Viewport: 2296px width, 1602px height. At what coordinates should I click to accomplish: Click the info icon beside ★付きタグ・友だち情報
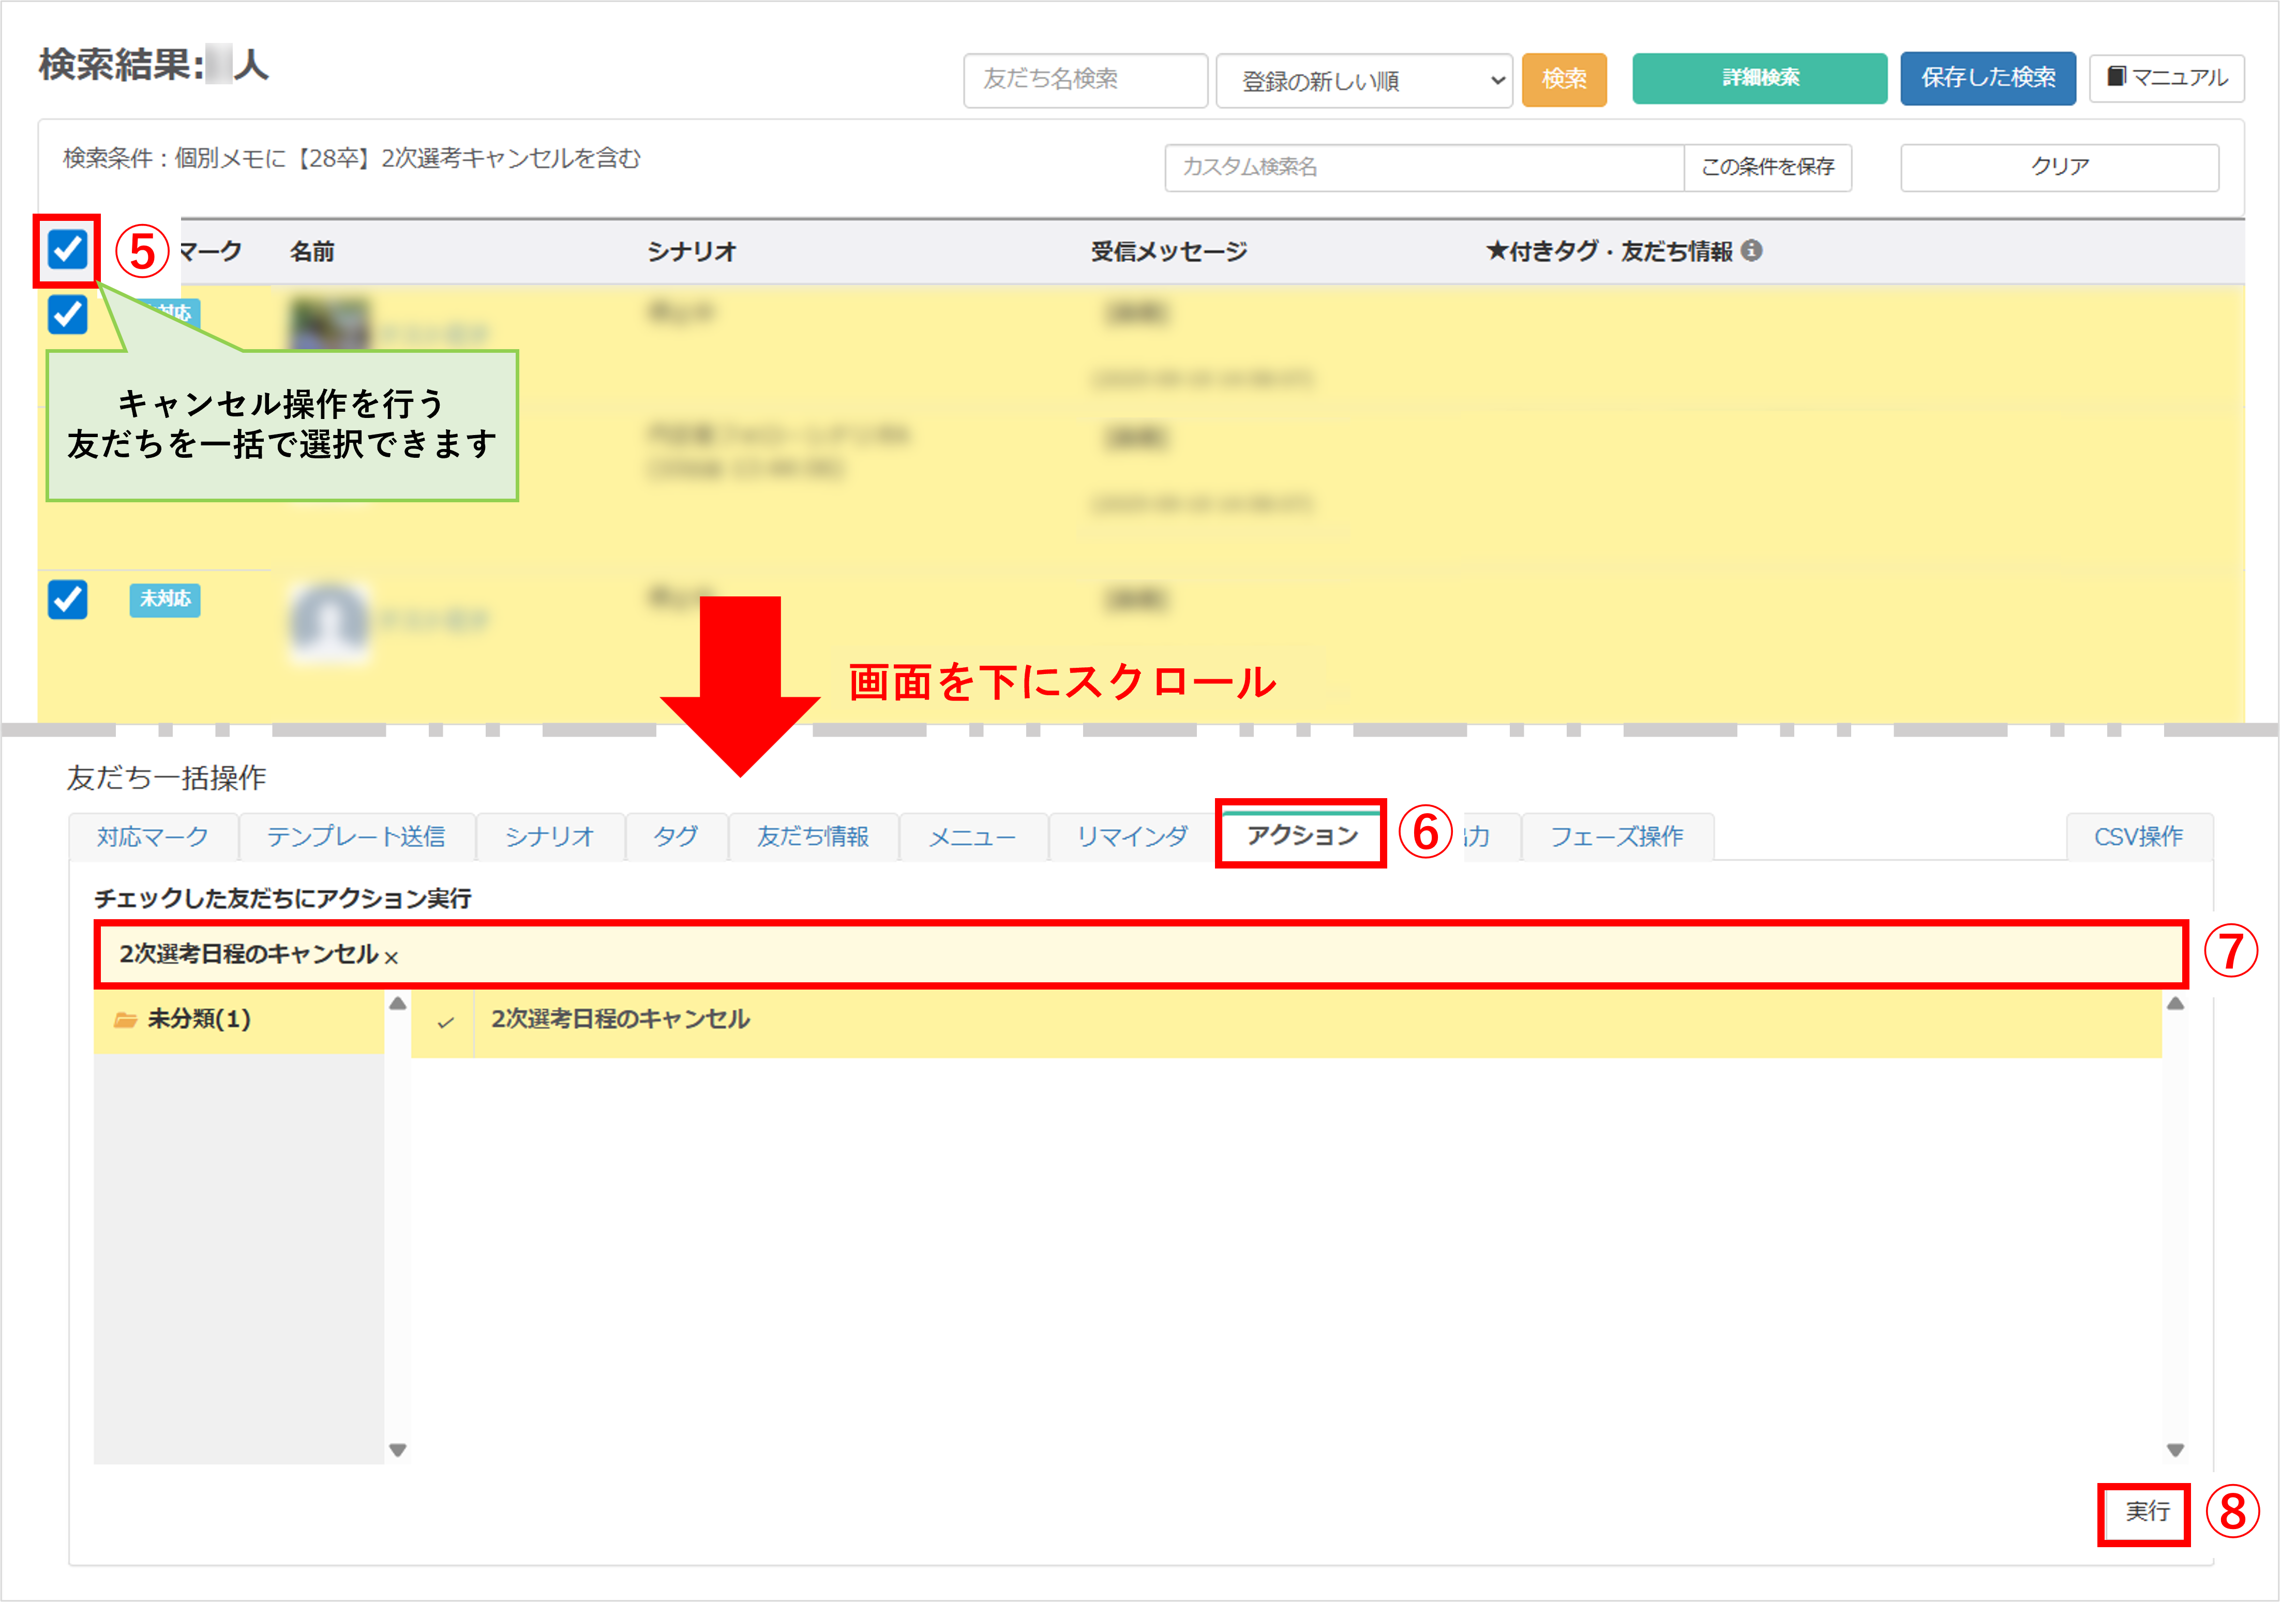[x=1751, y=250]
